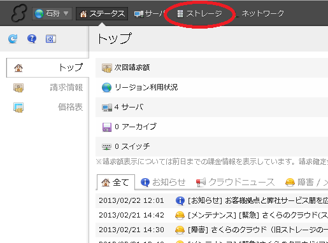Open the help question mark icon
This screenshot has height=243, width=328.
32,39
